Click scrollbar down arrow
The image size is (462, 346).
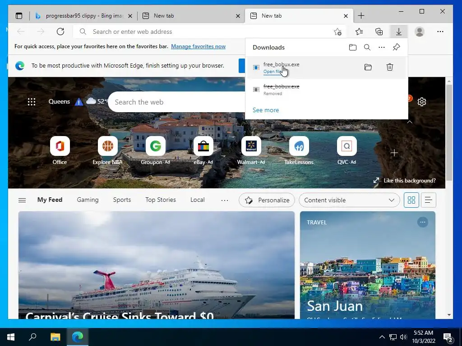(x=449, y=315)
